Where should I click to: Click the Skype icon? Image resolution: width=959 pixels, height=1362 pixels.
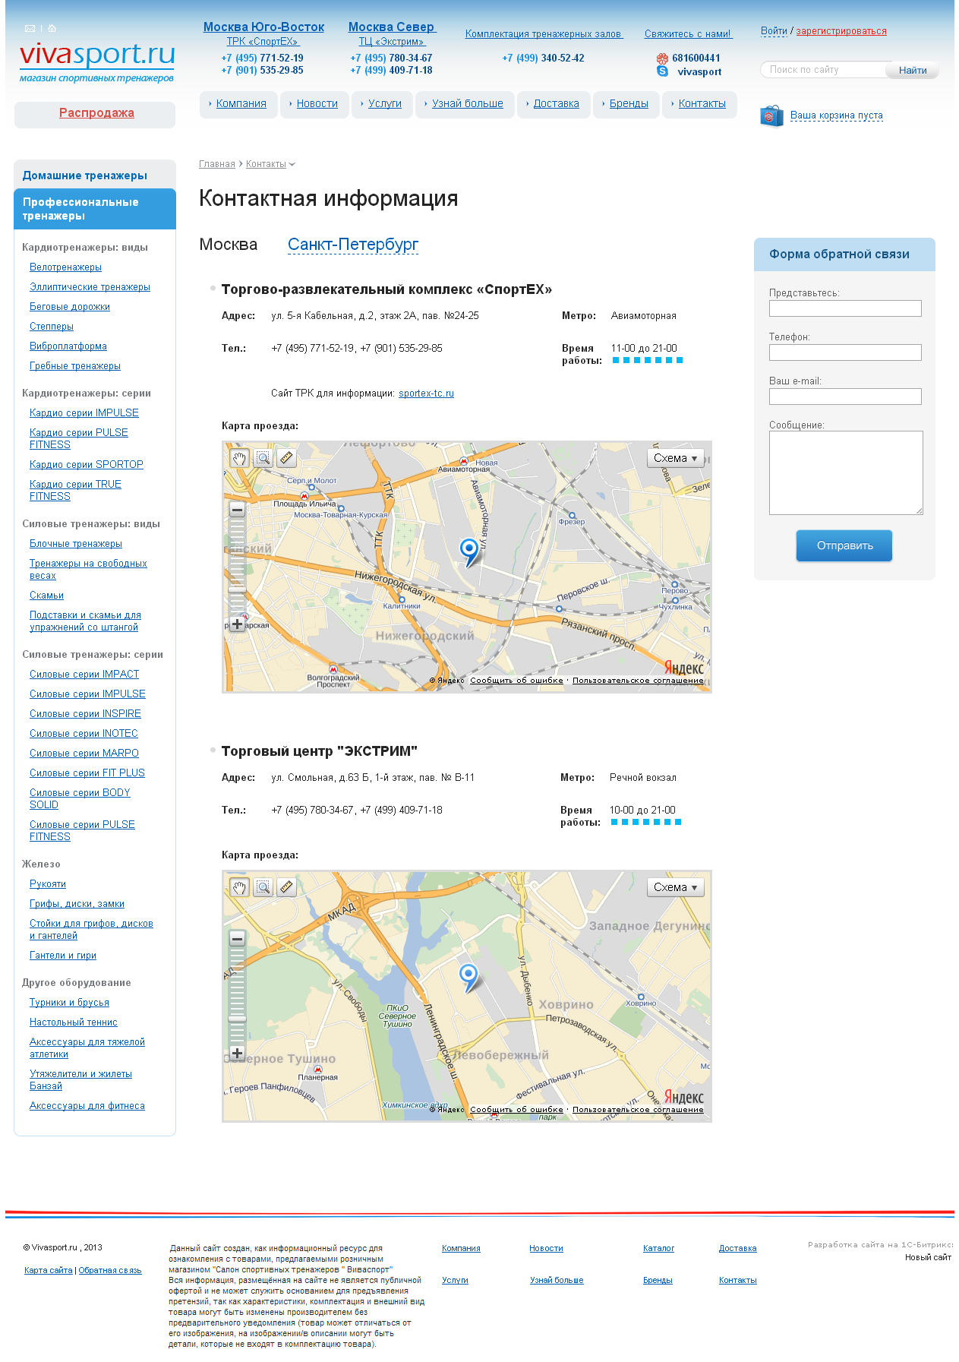[x=662, y=71]
